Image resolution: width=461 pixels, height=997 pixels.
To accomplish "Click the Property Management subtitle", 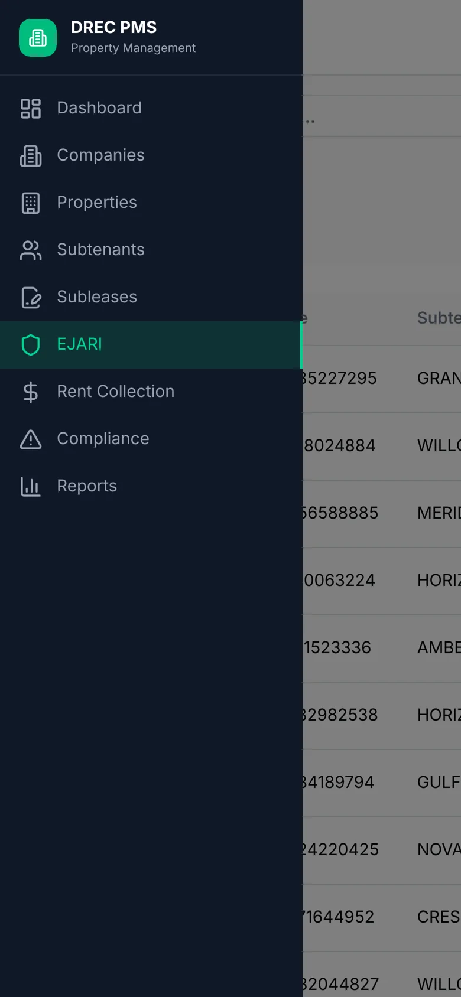I will coord(133,48).
